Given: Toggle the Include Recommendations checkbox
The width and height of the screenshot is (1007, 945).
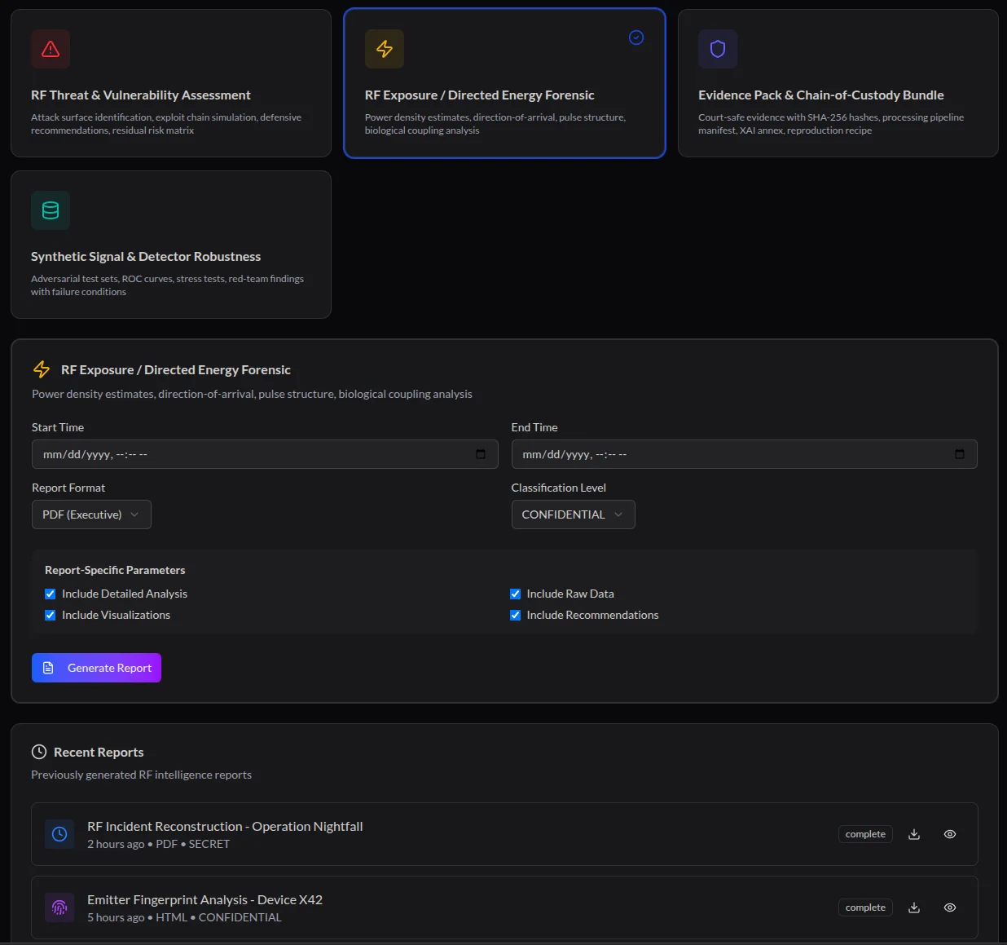Looking at the screenshot, I should pyautogui.click(x=516, y=616).
